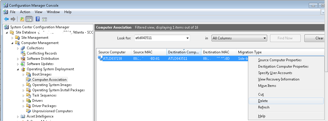
Task: Expand the Collections node
Action: tap(18, 48)
